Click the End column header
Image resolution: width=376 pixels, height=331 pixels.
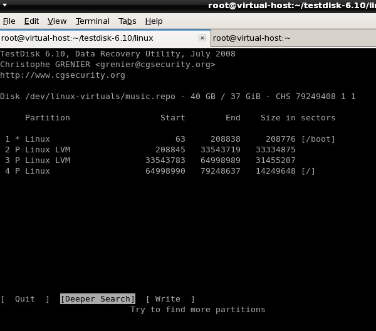(x=233, y=118)
